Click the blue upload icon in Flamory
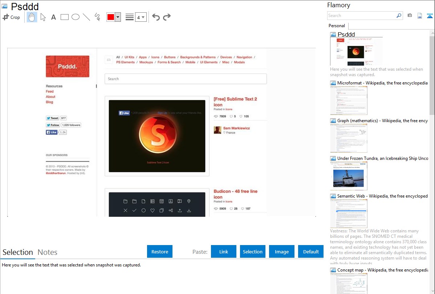The width and height of the screenshot is (435, 294). 430,16
